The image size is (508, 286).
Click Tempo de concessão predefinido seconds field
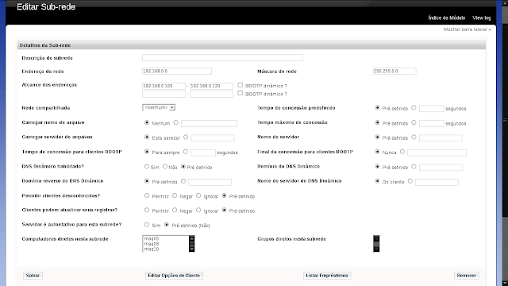click(x=432, y=108)
